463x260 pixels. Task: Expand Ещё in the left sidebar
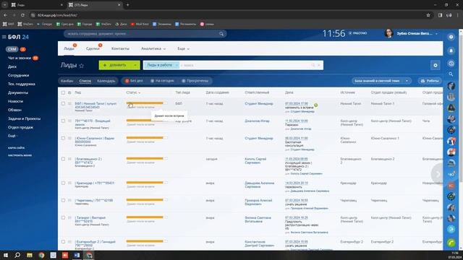tap(12, 136)
